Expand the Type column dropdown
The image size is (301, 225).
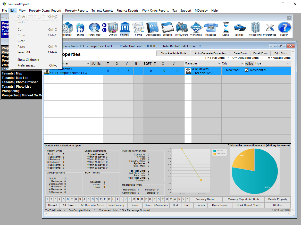288,64
